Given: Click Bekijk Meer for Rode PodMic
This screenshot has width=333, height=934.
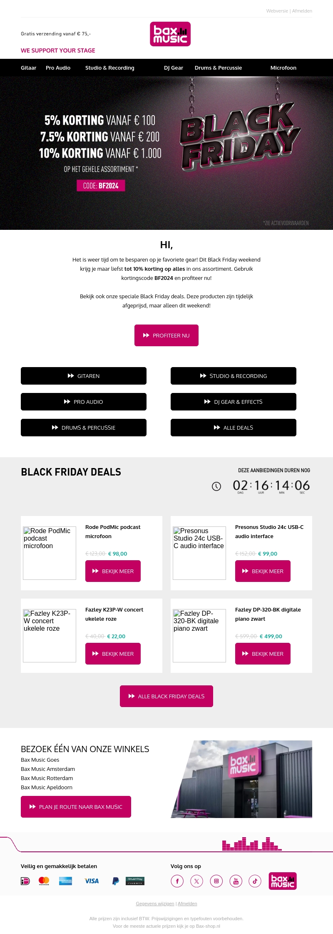Looking at the screenshot, I should coord(113,571).
